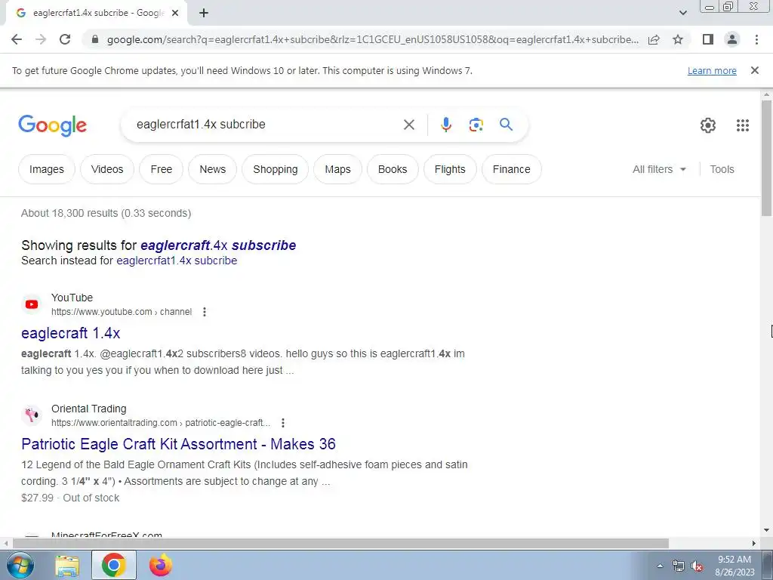Viewport: 773px width, 580px height.
Task: Open Chrome side panel
Action: click(x=708, y=39)
